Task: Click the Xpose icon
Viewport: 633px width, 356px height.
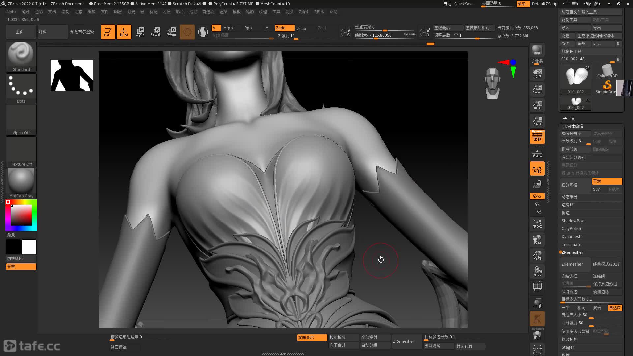Action: click(537, 349)
